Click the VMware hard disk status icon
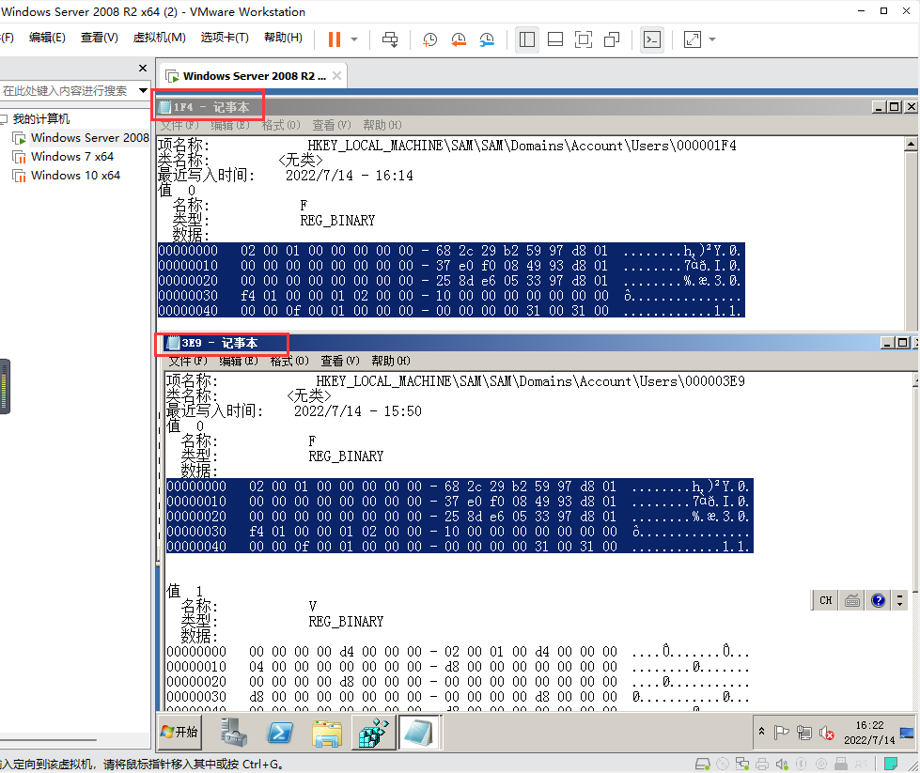920x773 pixels. [x=703, y=764]
